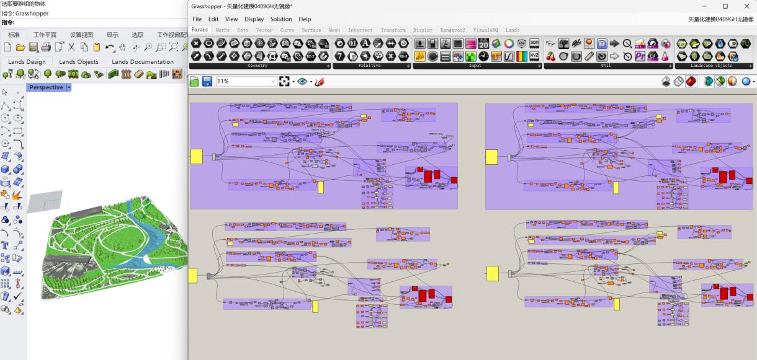The image size is (757, 360).
Task: Select the red cherries icon in Util panel
Action: (550, 56)
